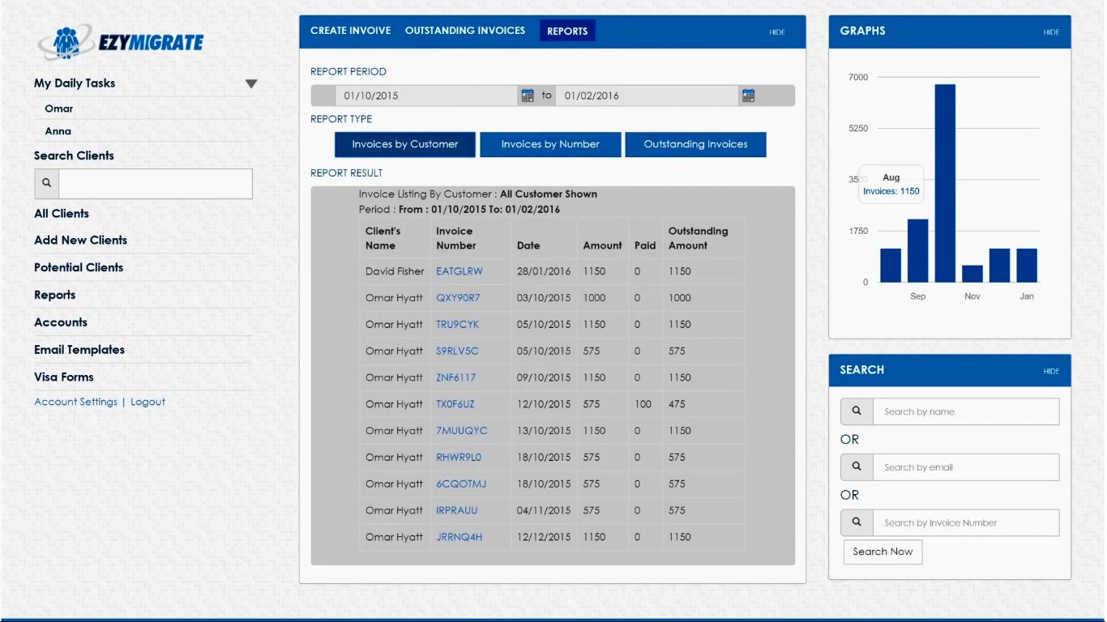This screenshot has height=622, width=1107.
Task: Collapse the My Daily Tasks arrow
Action: [251, 83]
